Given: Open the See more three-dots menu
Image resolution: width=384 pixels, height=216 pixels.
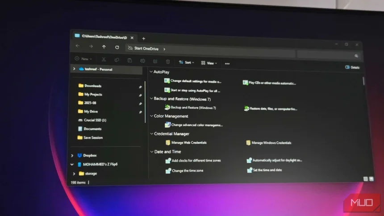Looking at the screenshot, I should tap(227, 64).
